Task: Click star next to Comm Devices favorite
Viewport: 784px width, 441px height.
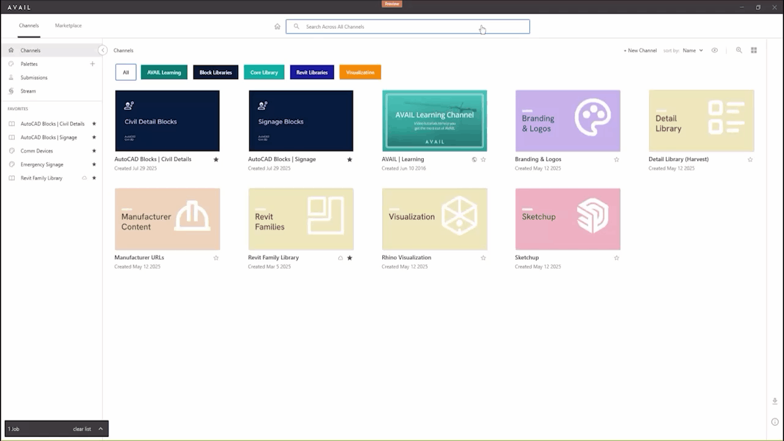Action: click(94, 151)
